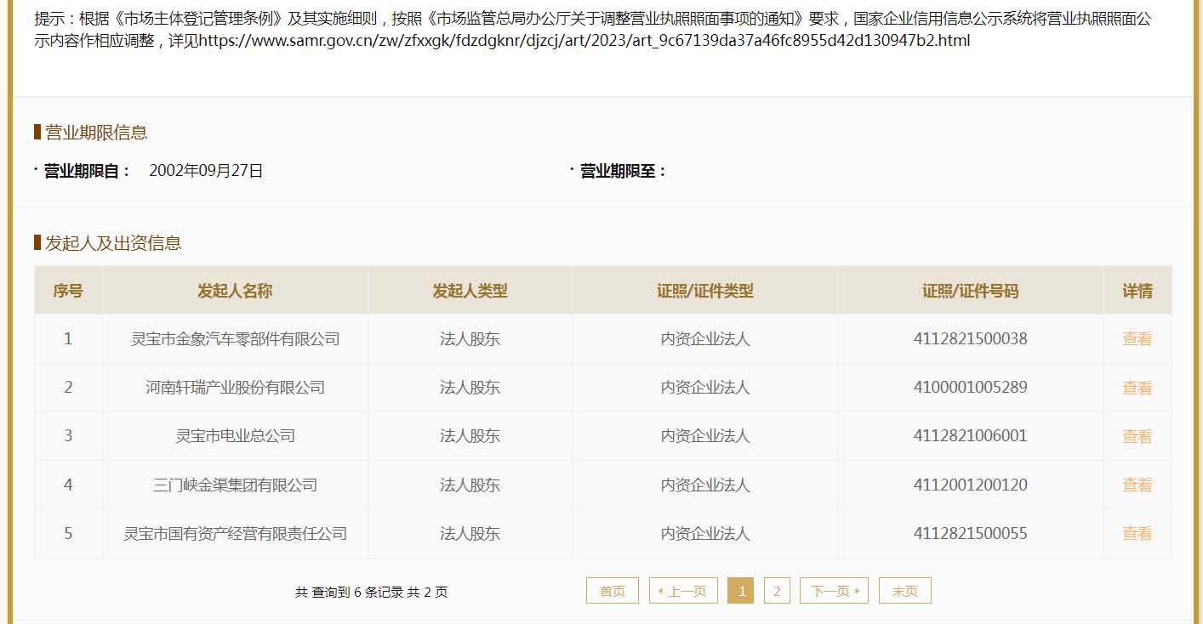Viewport: 1203px width, 624px height.
Task: Click 下一页 next page button
Action: pyautogui.click(x=834, y=591)
